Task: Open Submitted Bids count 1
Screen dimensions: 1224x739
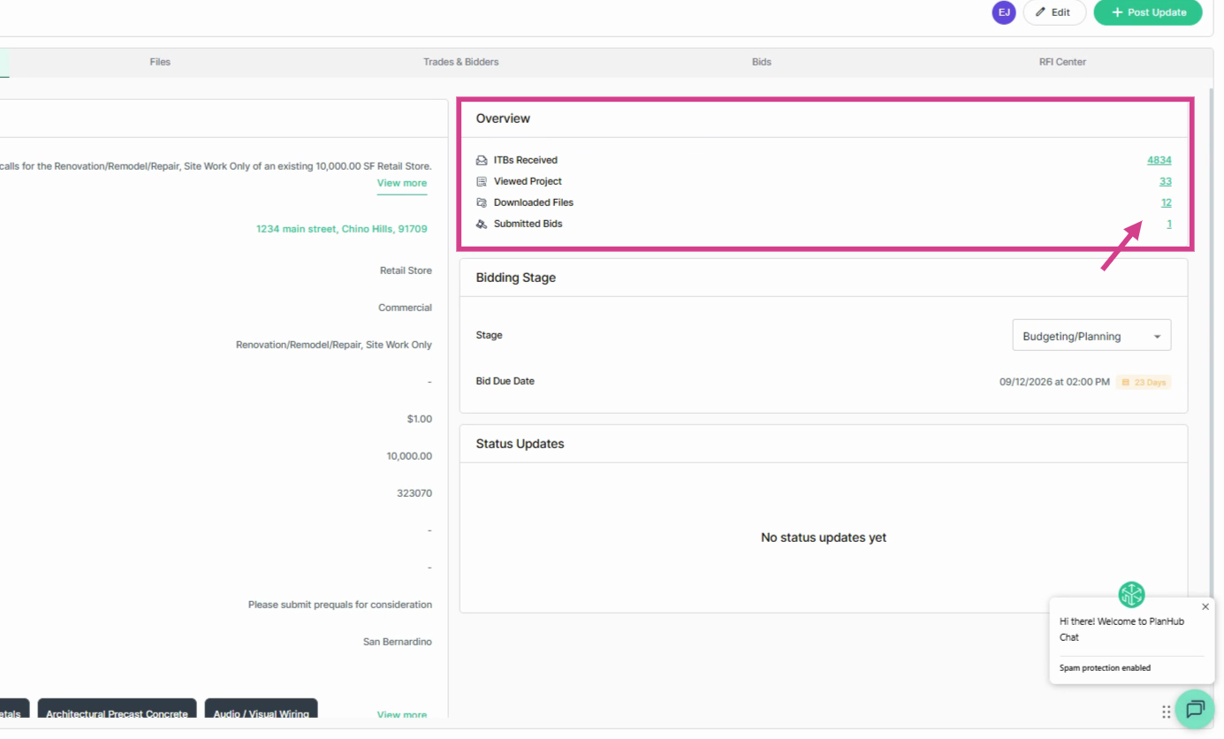Action: 1169,224
